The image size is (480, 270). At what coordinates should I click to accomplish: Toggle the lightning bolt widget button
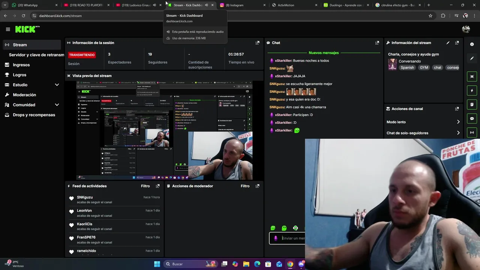[472, 90]
